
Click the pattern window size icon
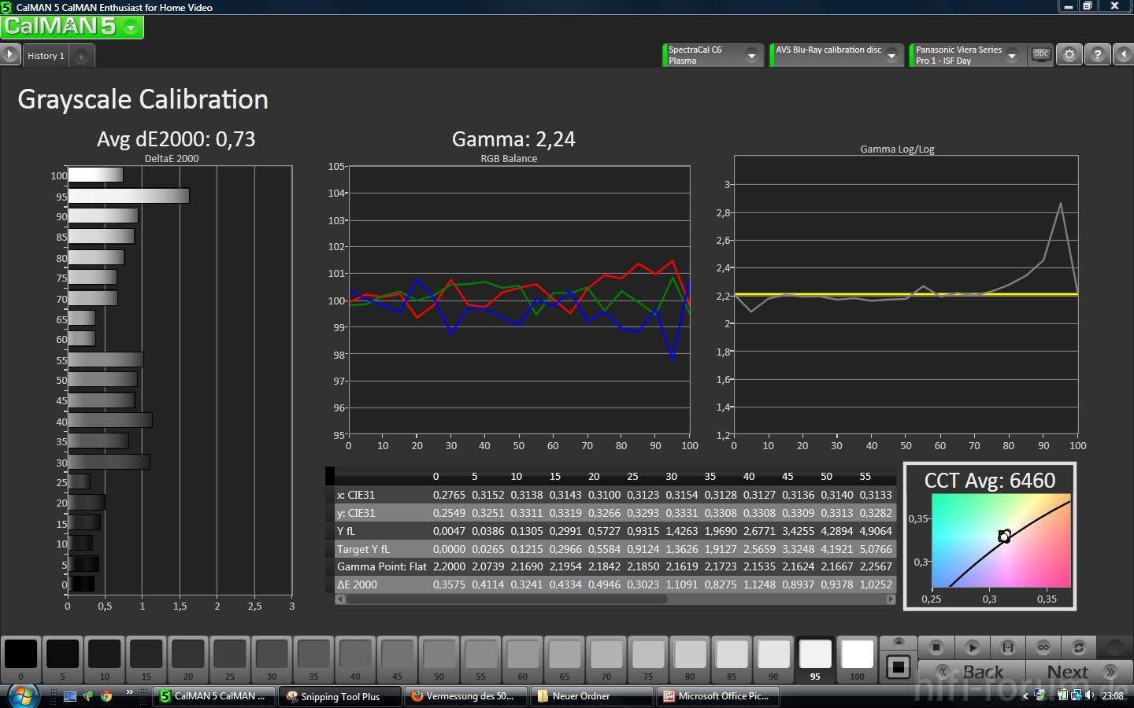[899, 667]
